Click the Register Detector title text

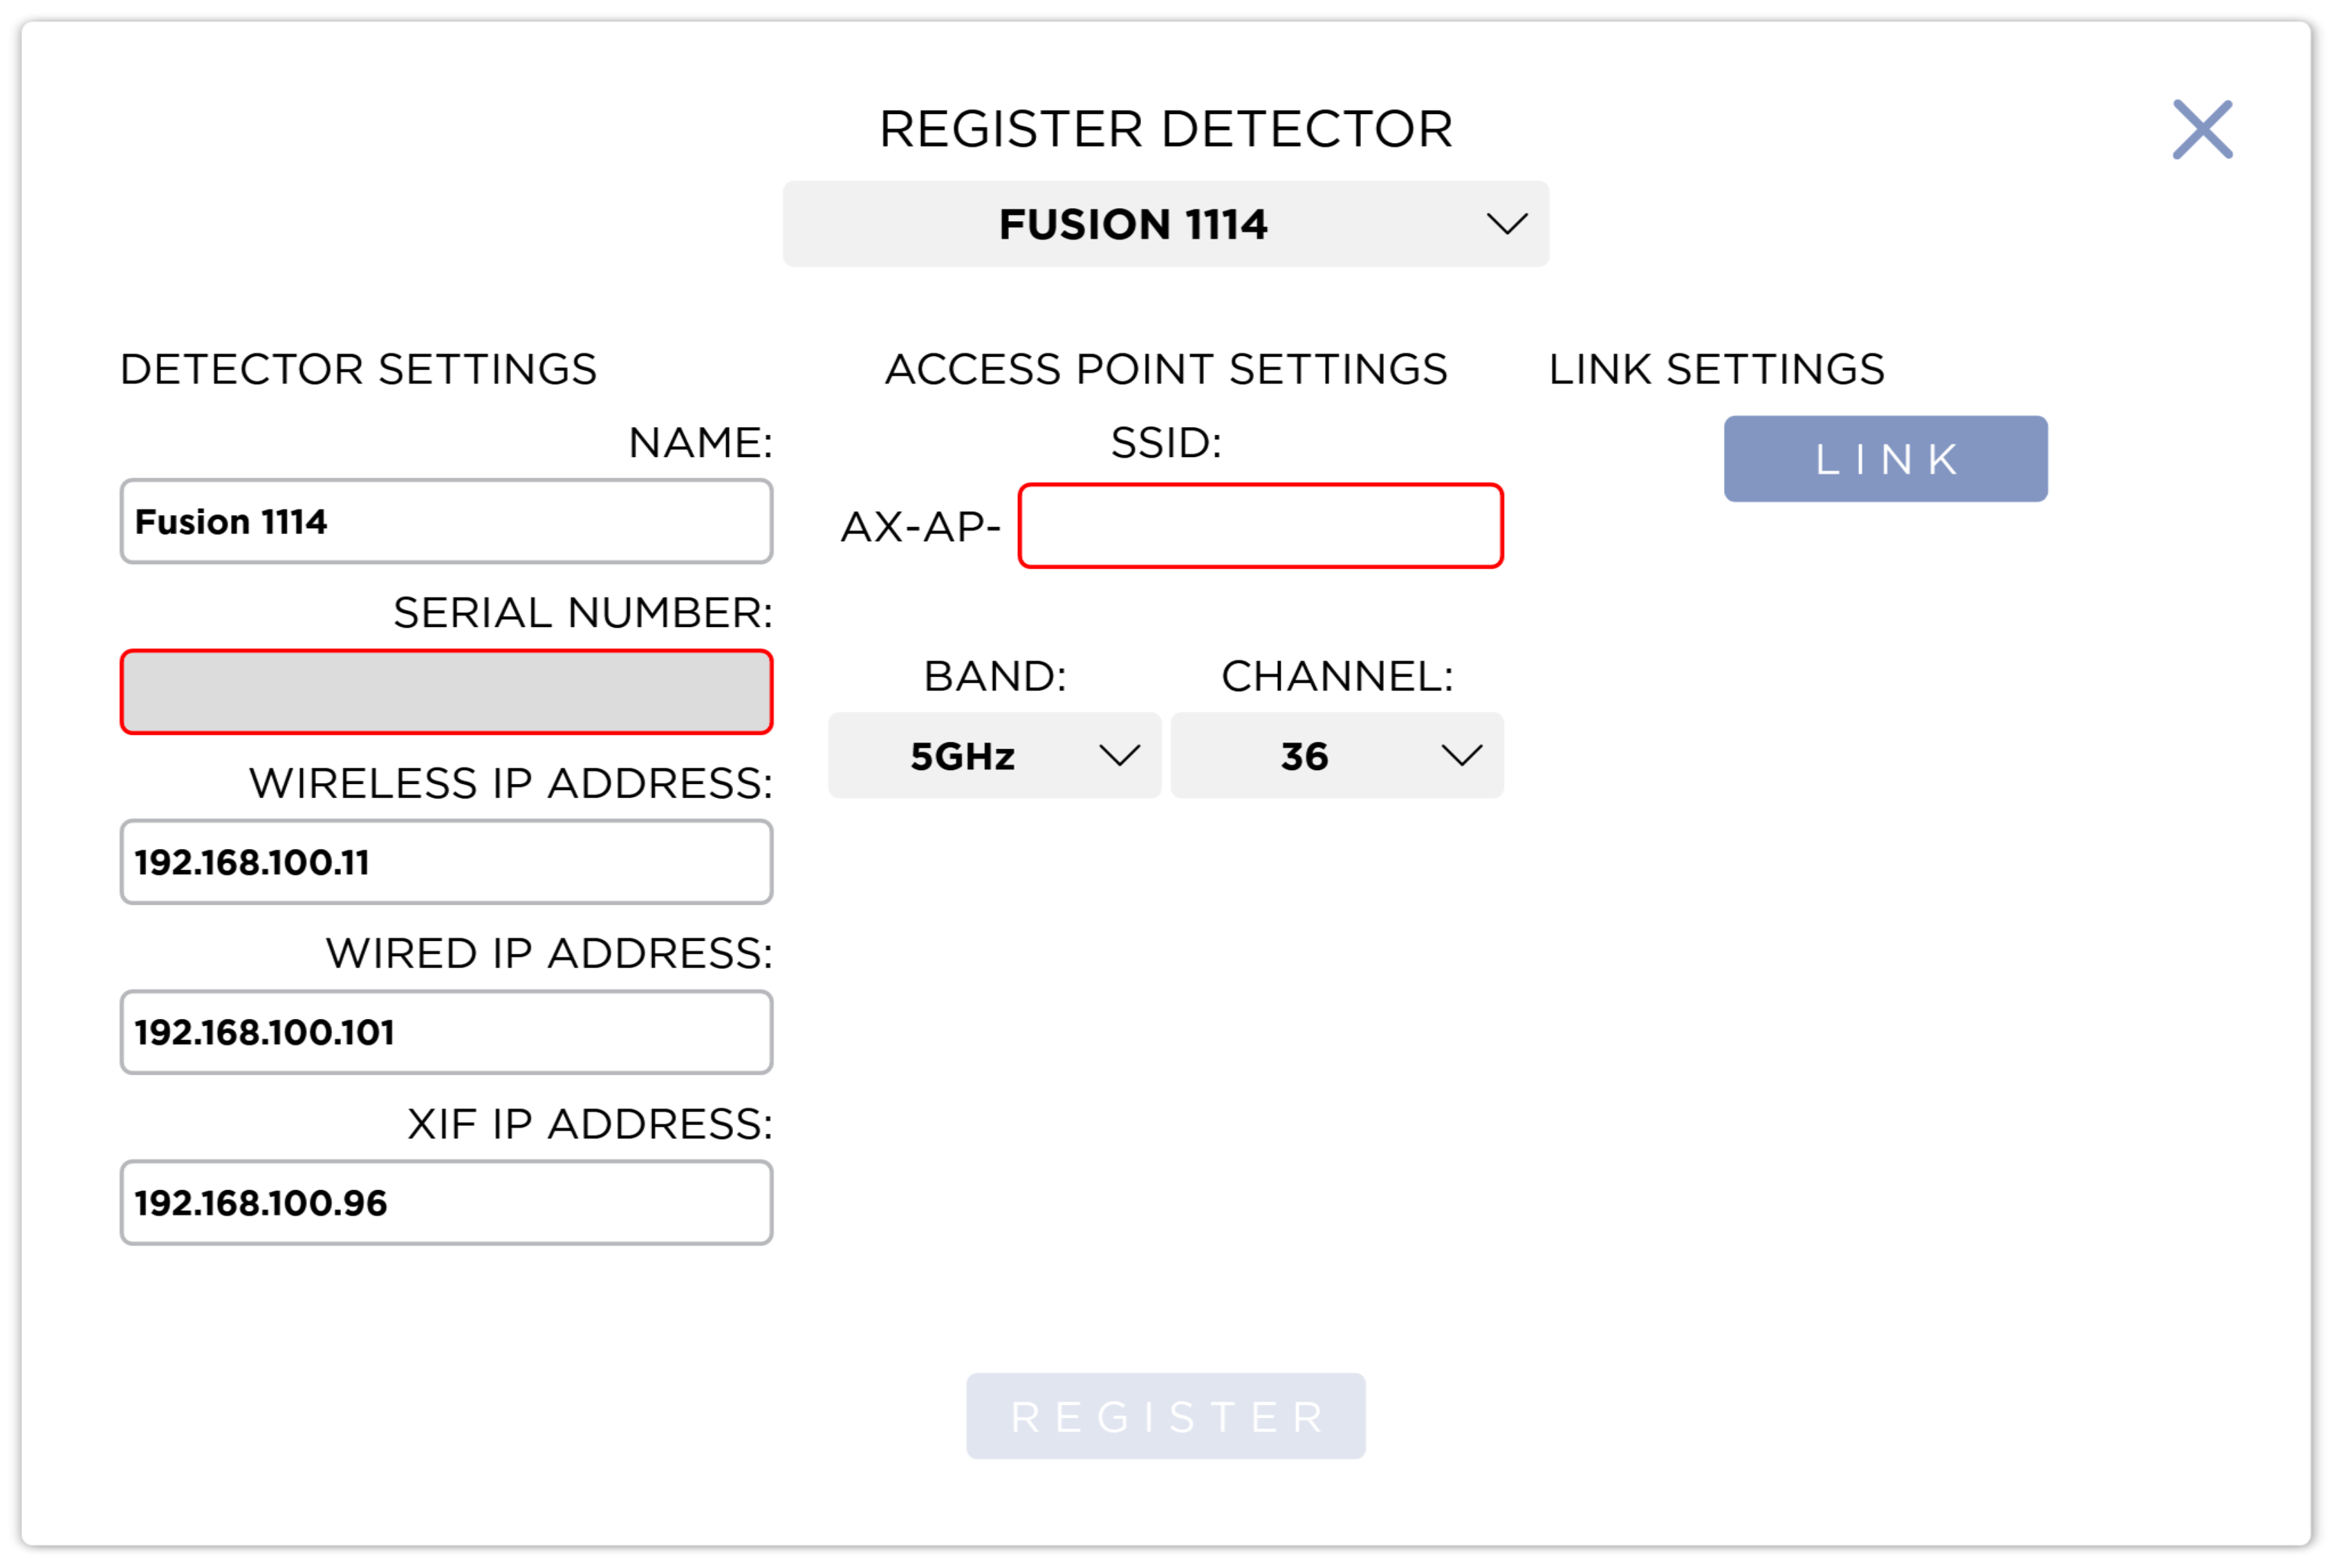click(1166, 129)
